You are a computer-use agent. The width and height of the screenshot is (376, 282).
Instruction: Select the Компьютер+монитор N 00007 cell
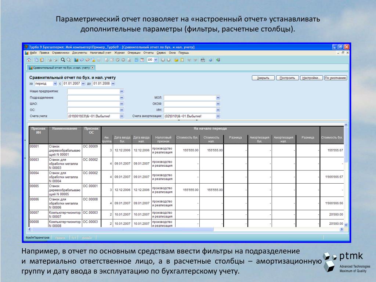click(x=65, y=214)
